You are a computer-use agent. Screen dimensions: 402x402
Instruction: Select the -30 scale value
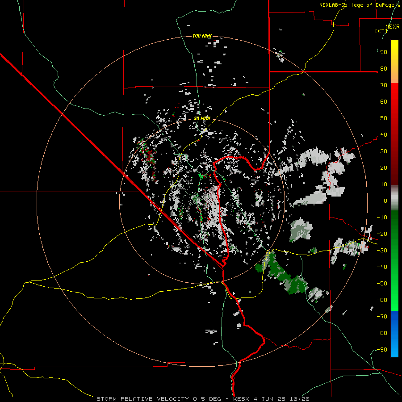(382, 251)
